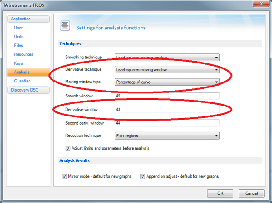Click the Reduction technique label
The width and height of the screenshot is (272, 203).
(83, 135)
